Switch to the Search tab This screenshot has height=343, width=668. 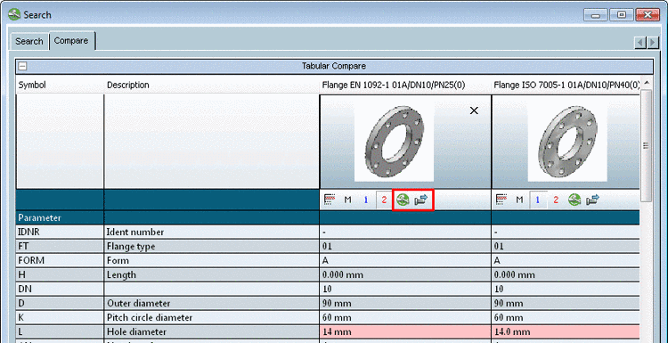pos(29,41)
